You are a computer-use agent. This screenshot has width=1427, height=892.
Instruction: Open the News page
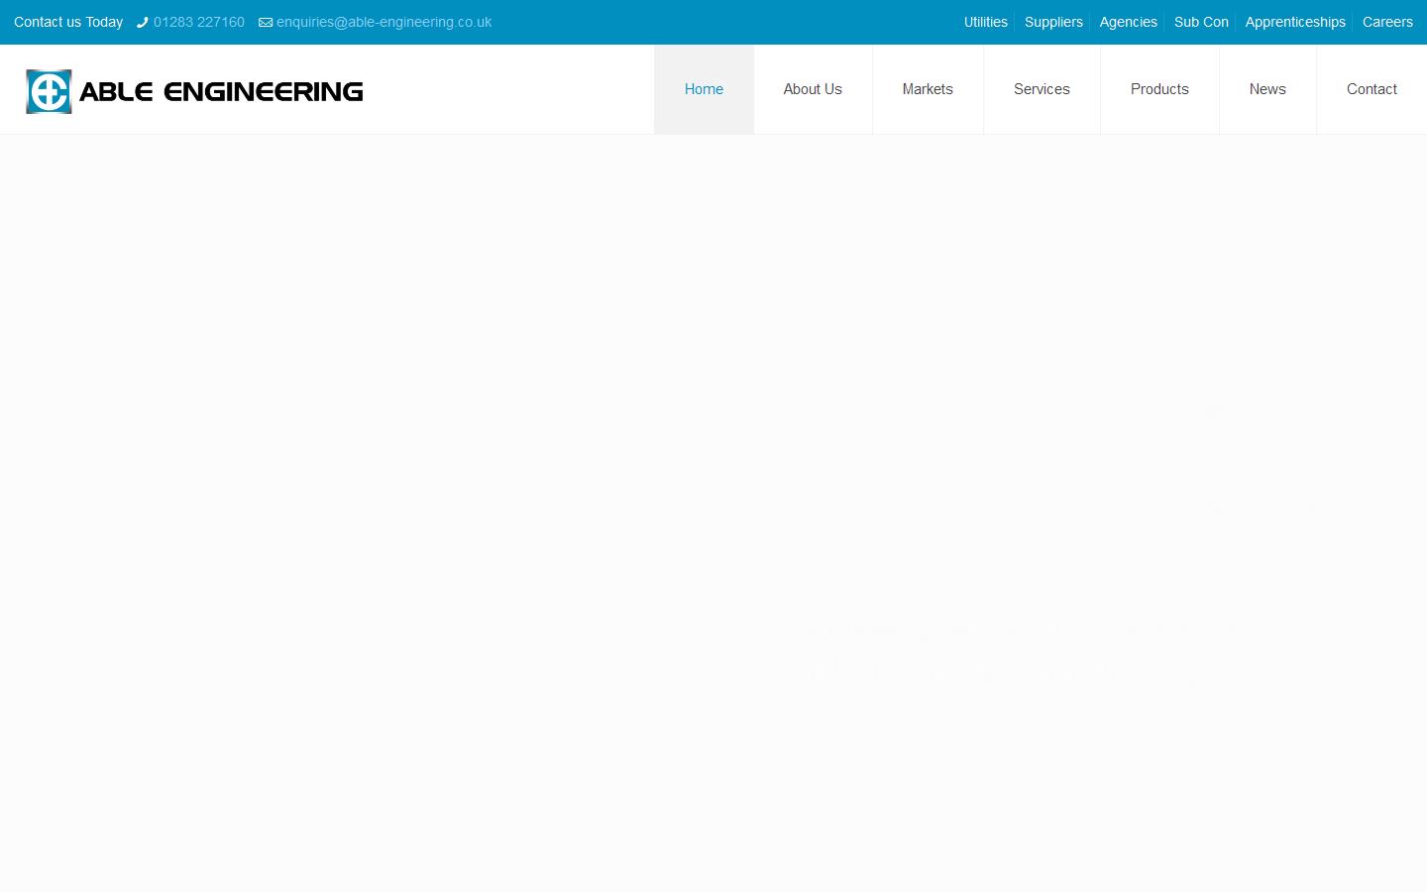[1267, 89]
